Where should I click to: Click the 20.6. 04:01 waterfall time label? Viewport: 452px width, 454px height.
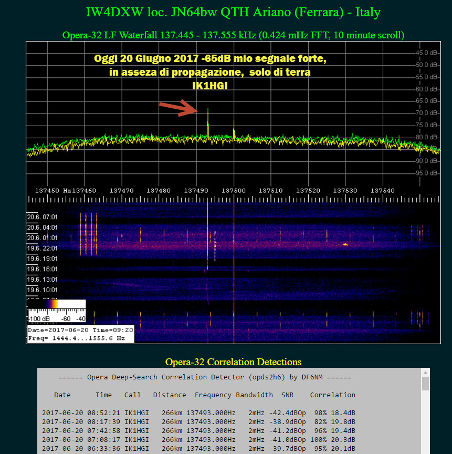[x=42, y=228]
